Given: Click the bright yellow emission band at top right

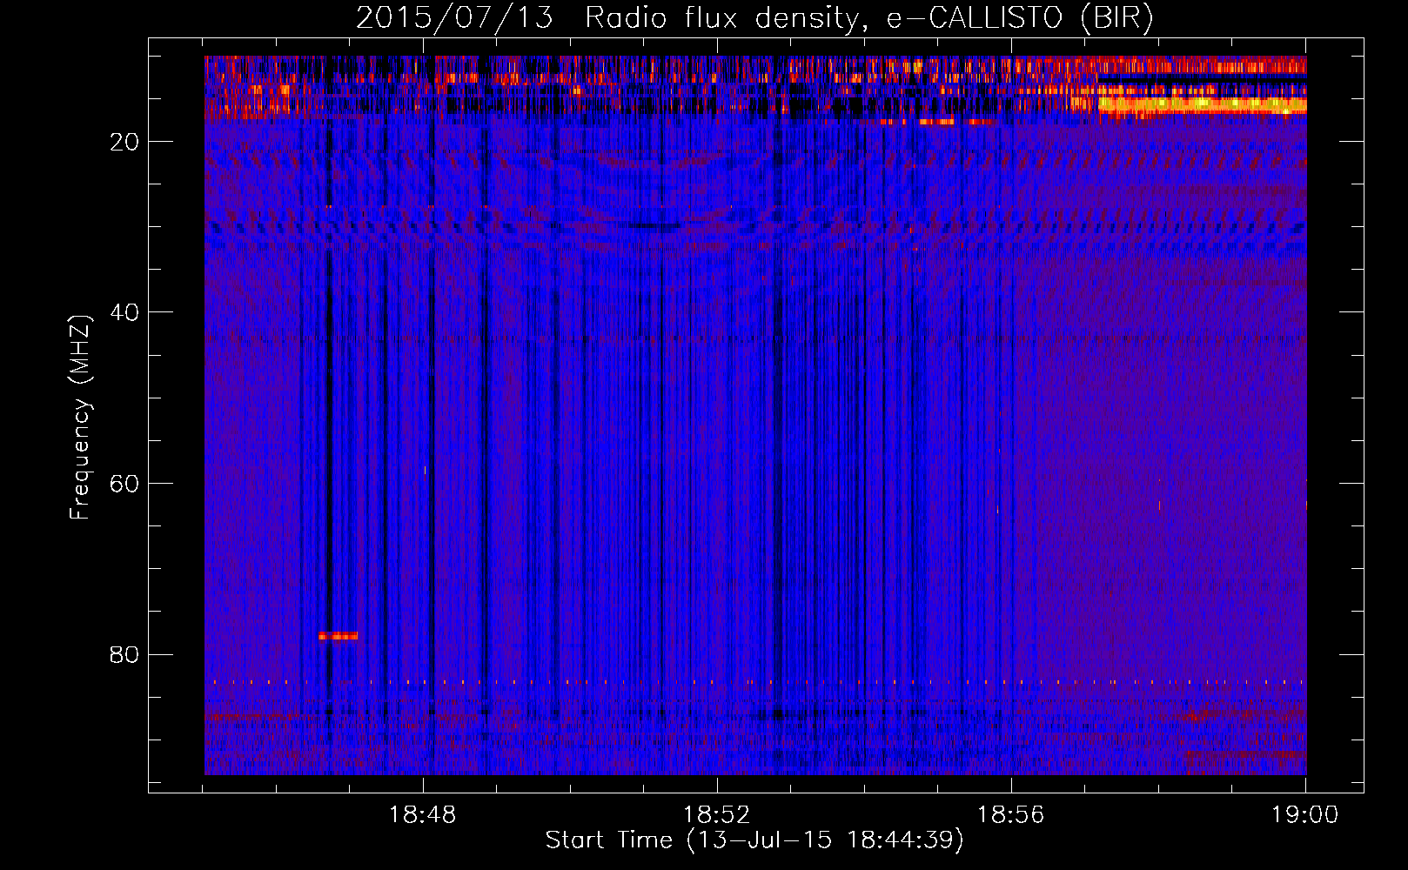Looking at the screenshot, I should (1202, 105).
